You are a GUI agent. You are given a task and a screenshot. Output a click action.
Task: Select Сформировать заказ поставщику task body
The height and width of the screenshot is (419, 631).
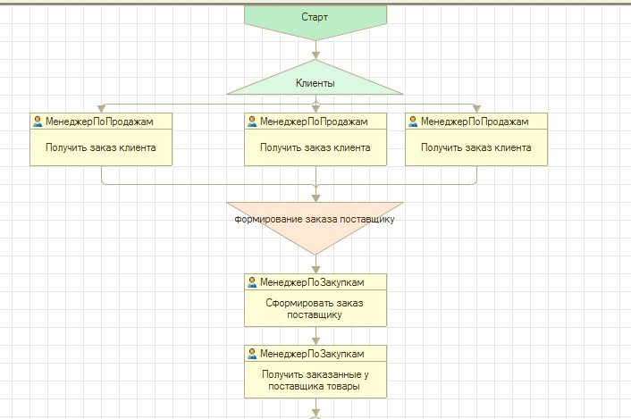315,309
